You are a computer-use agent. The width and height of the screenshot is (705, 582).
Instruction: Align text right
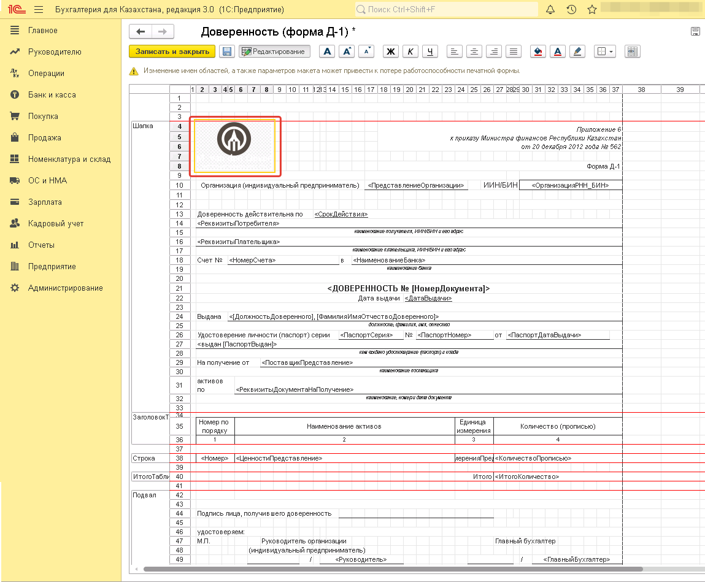point(494,52)
